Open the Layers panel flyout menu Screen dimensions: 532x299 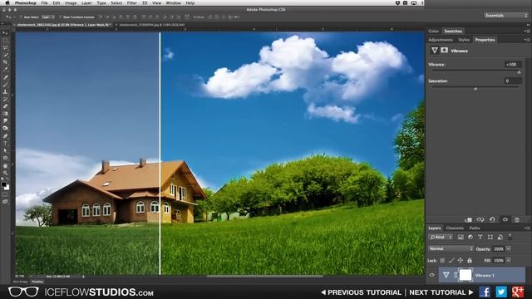click(527, 228)
